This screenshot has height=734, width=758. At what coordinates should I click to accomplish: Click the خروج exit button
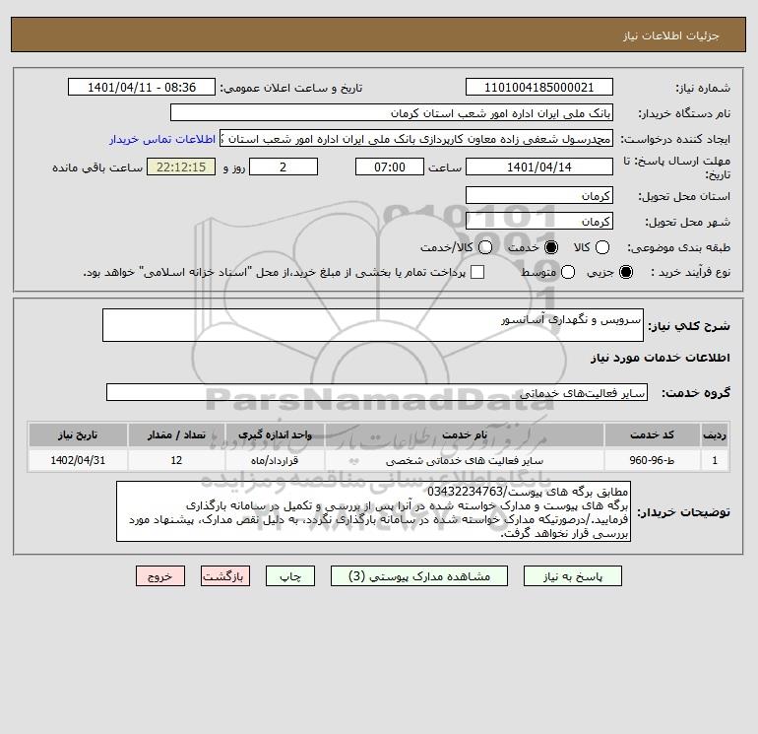(x=160, y=576)
